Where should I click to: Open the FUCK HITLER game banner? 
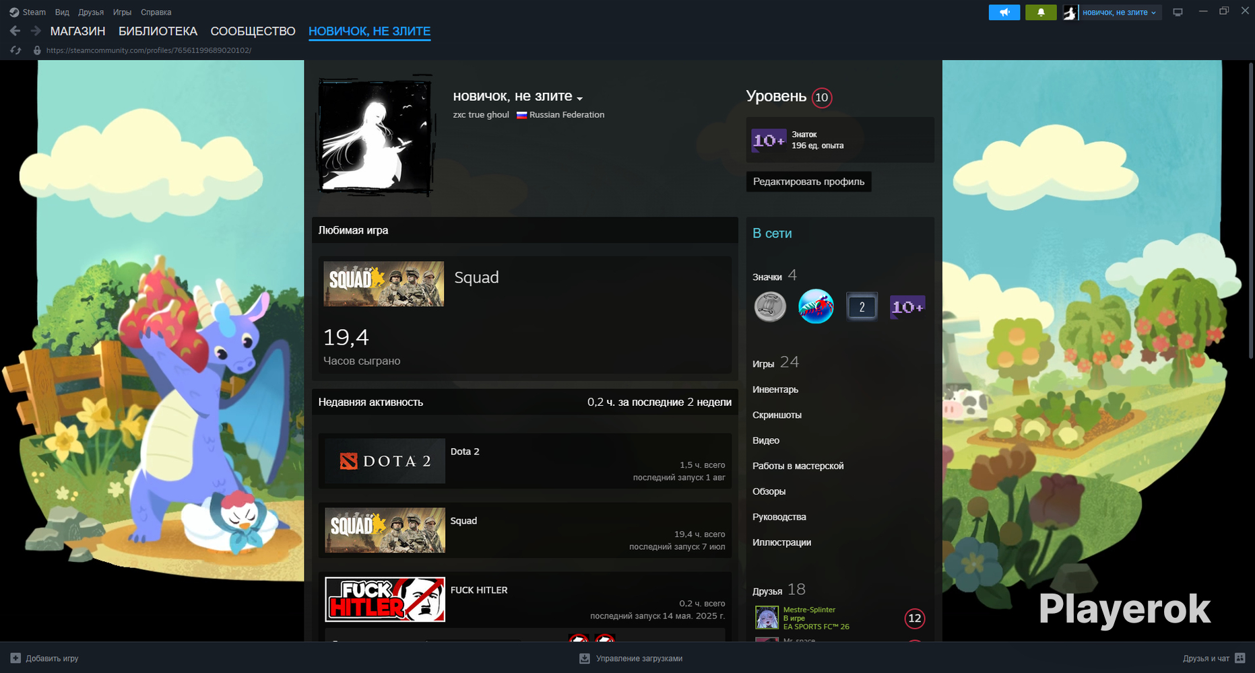385,599
